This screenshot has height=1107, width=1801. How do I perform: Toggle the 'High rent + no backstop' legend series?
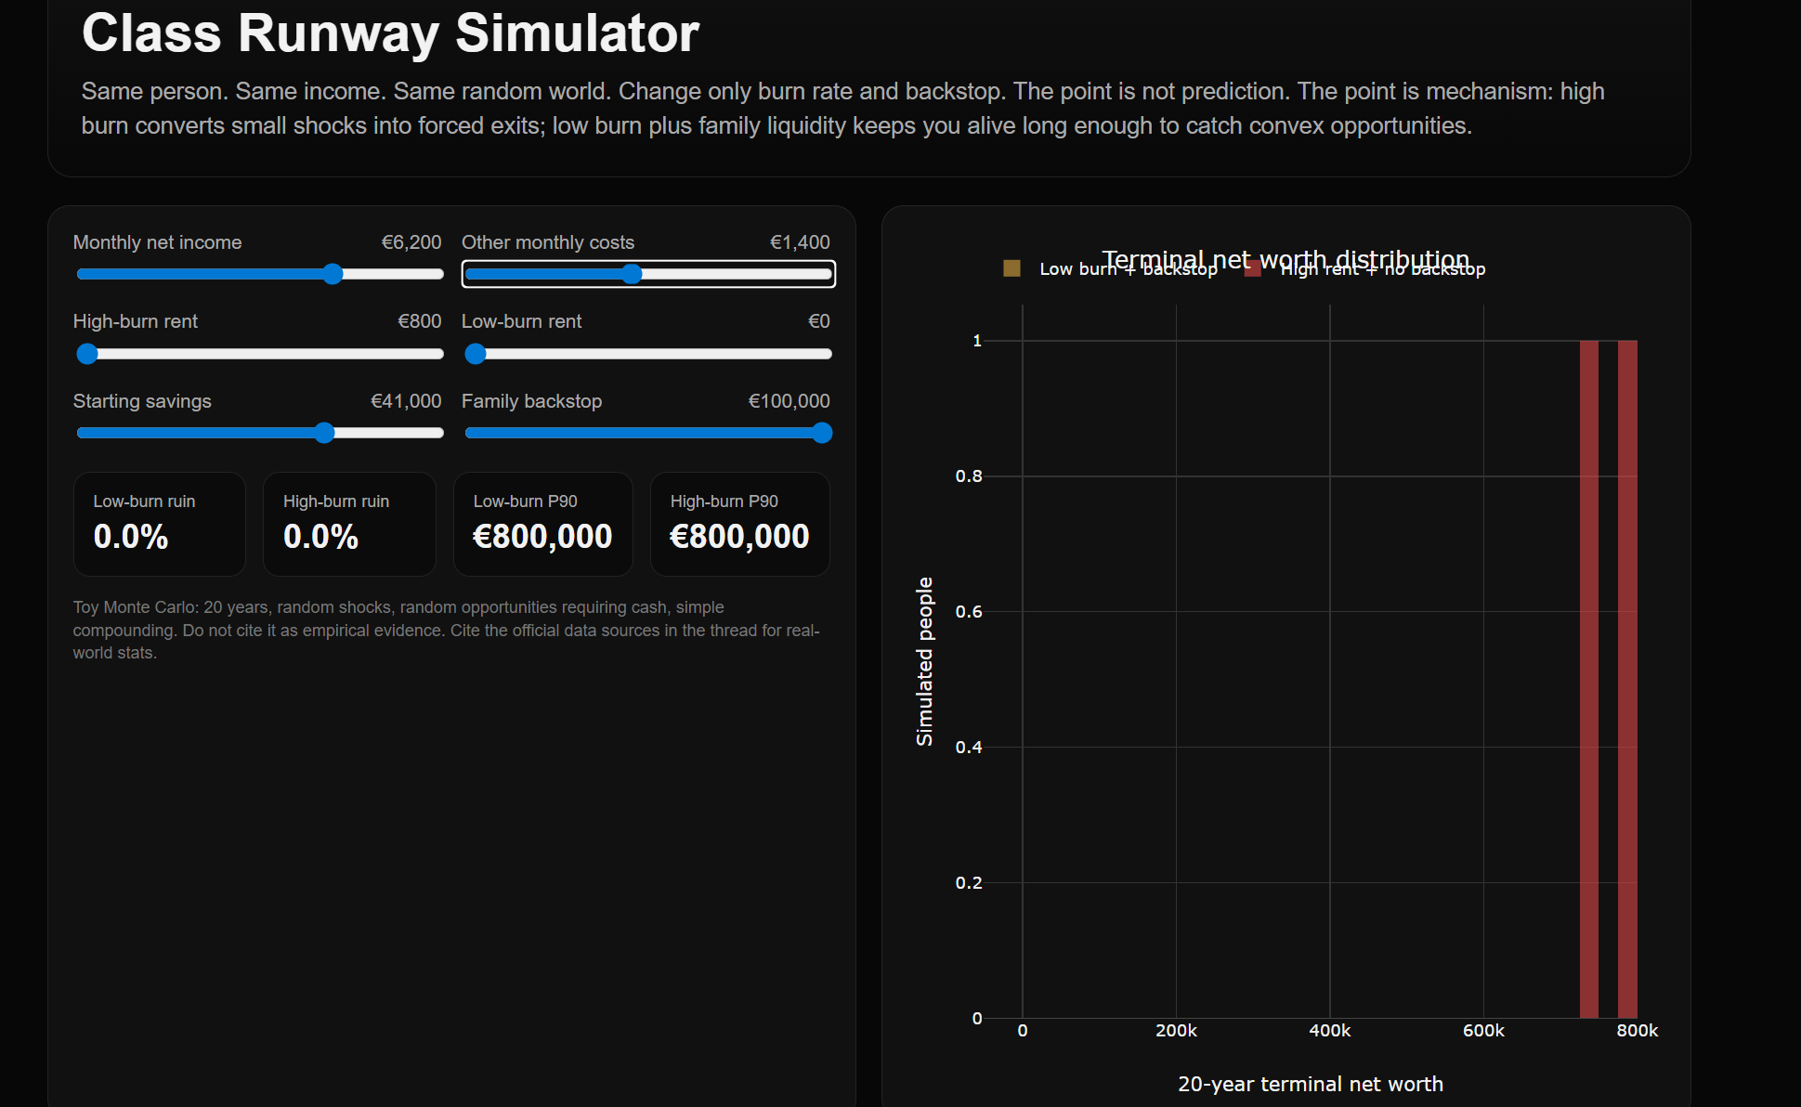coord(1383,269)
